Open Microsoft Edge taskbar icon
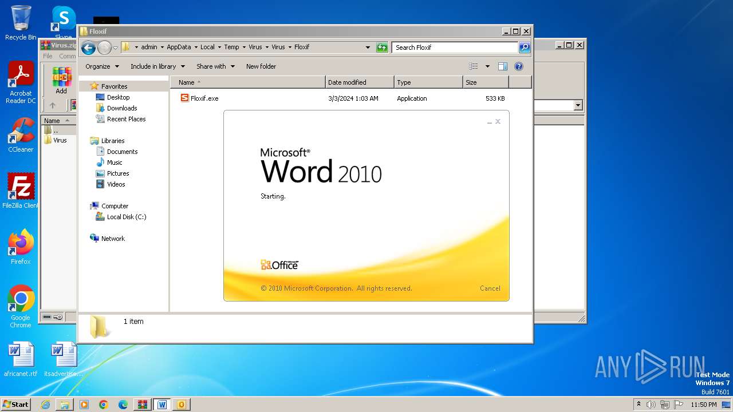Screen dimensions: 733x412 point(123,405)
